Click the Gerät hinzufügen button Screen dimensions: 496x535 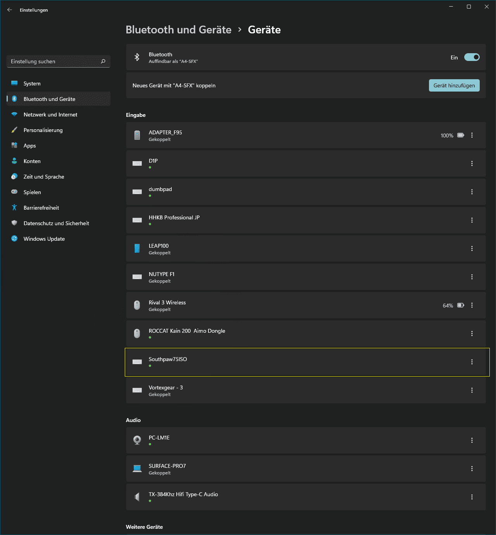[454, 85]
